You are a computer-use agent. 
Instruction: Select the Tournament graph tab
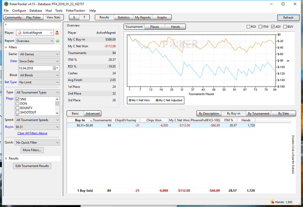pyautogui.click(x=134, y=27)
